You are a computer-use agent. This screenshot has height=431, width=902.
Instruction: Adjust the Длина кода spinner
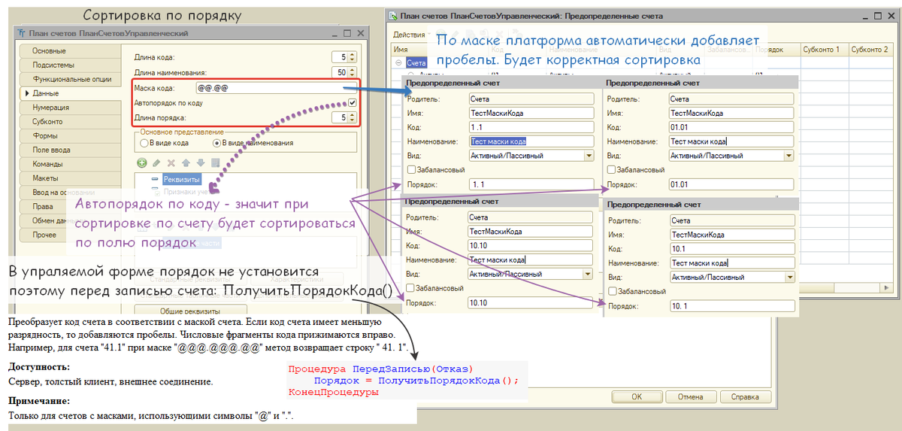point(353,57)
